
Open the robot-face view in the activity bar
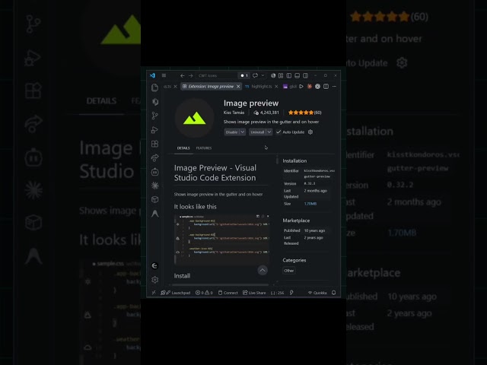(x=154, y=172)
